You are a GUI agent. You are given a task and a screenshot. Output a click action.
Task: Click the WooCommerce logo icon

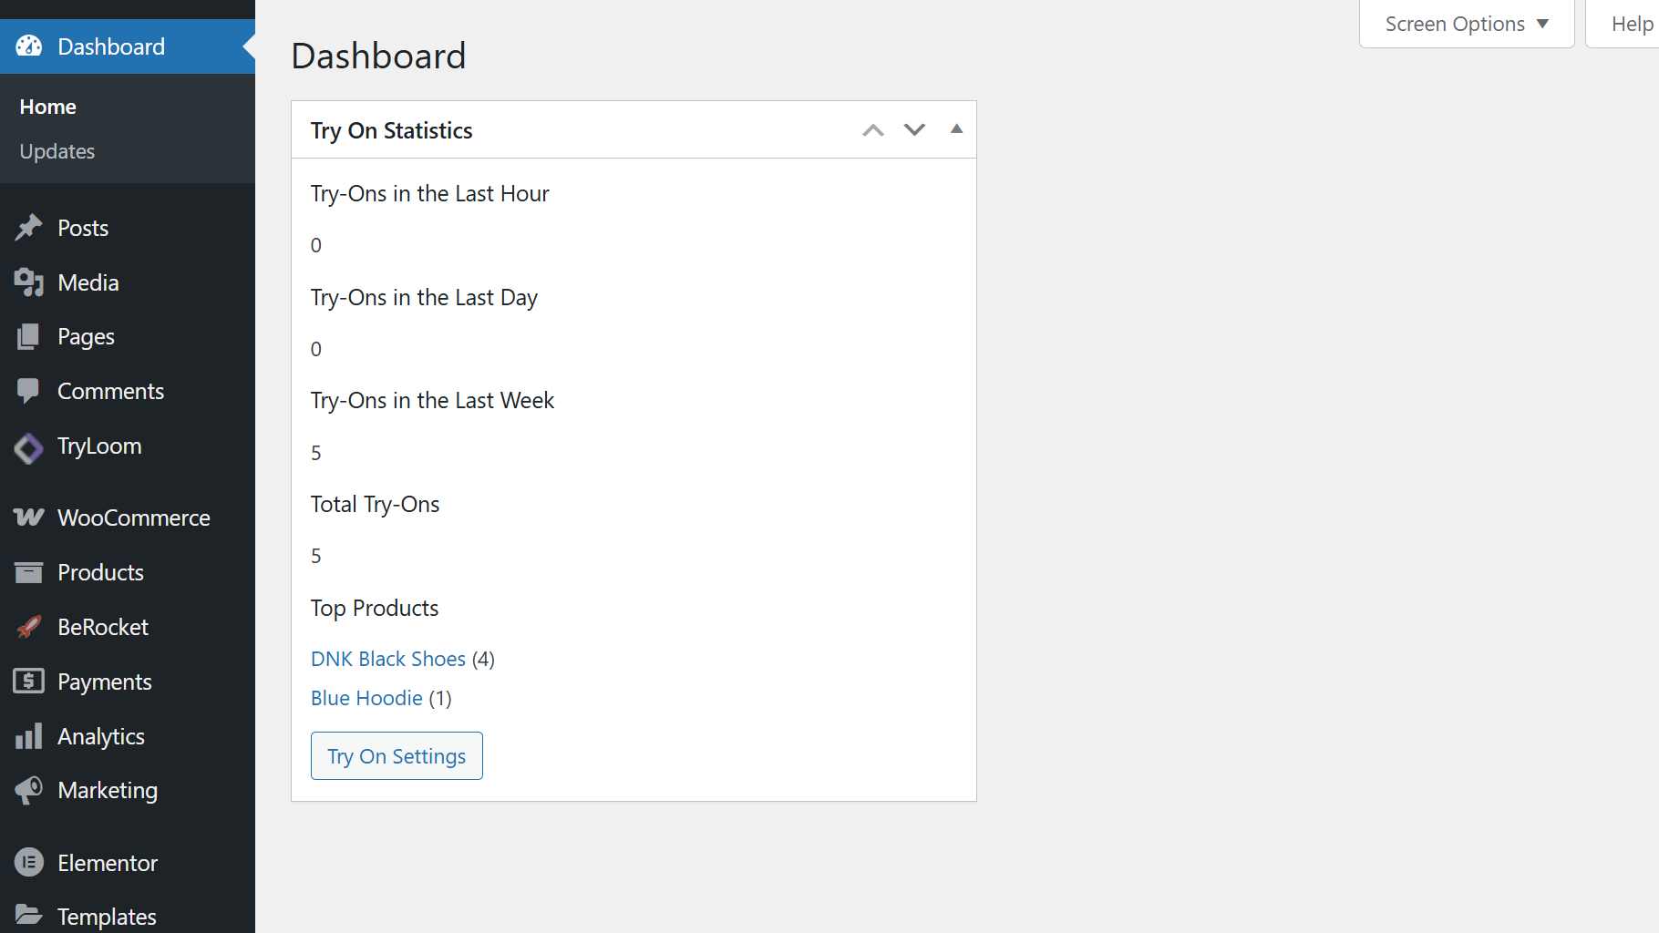[28, 518]
